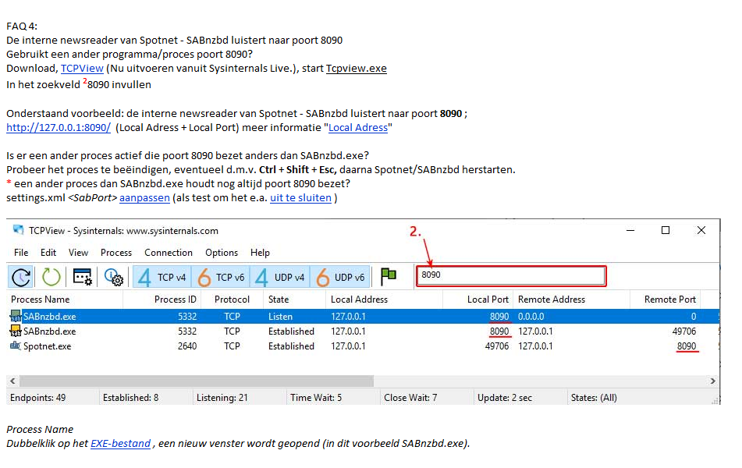Viewport: 742px width, 468px height.
Task: Click the Tcpview.exe underlined text
Action: [357, 68]
